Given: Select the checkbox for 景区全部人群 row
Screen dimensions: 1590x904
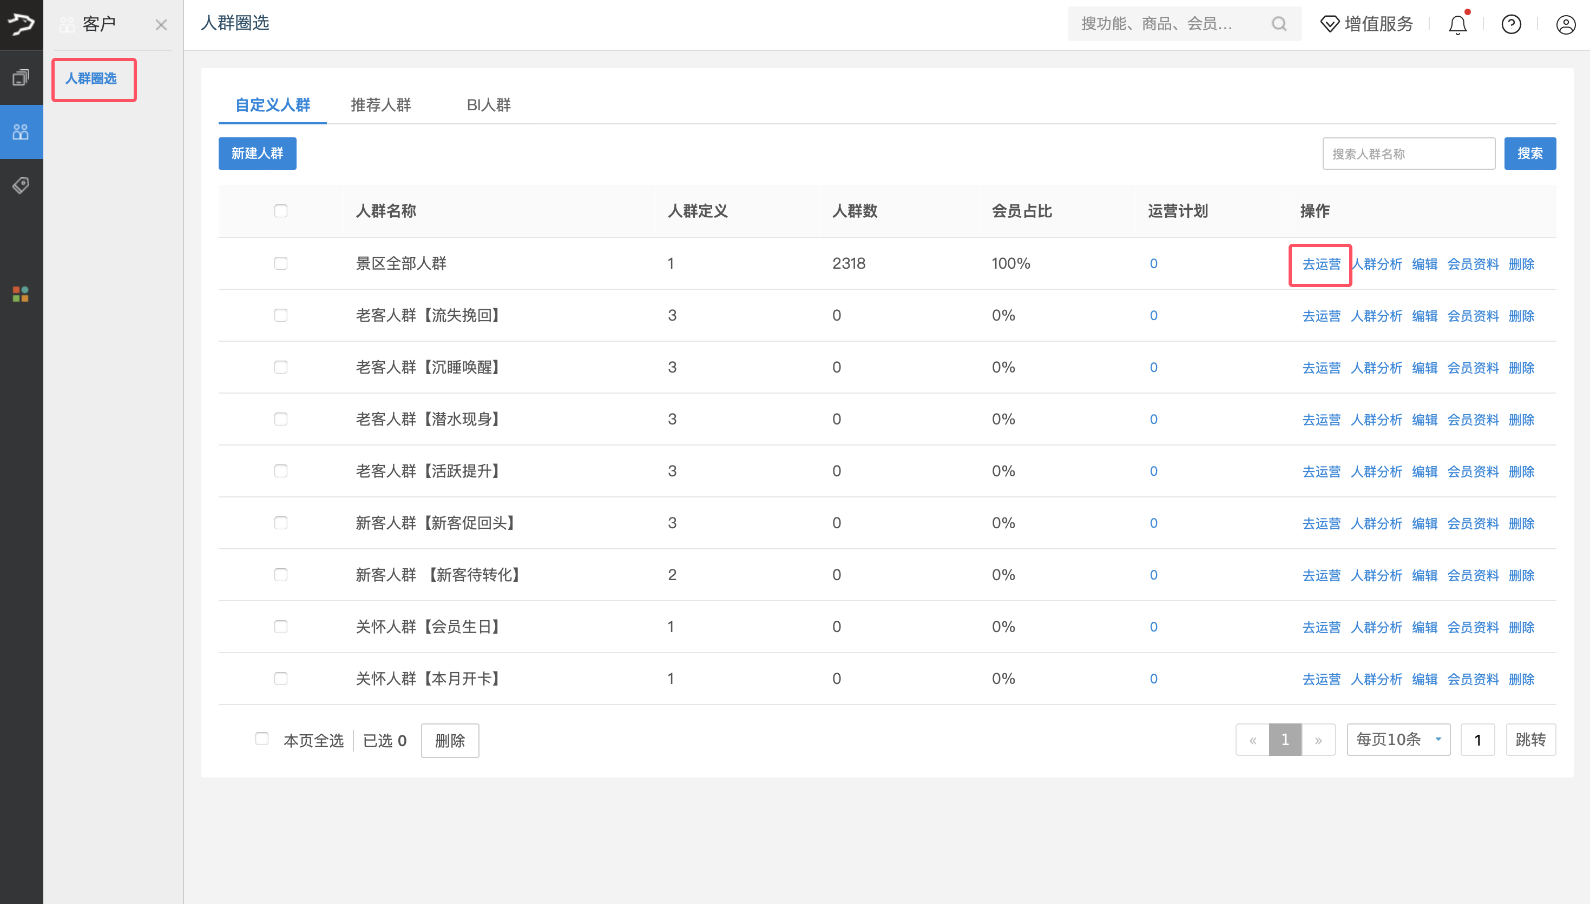Looking at the screenshot, I should click(x=280, y=263).
